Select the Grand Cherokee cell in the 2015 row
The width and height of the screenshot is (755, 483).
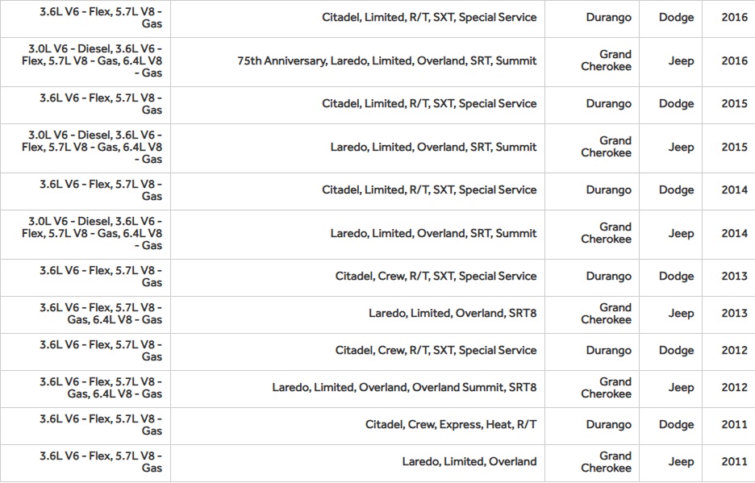click(x=606, y=147)
